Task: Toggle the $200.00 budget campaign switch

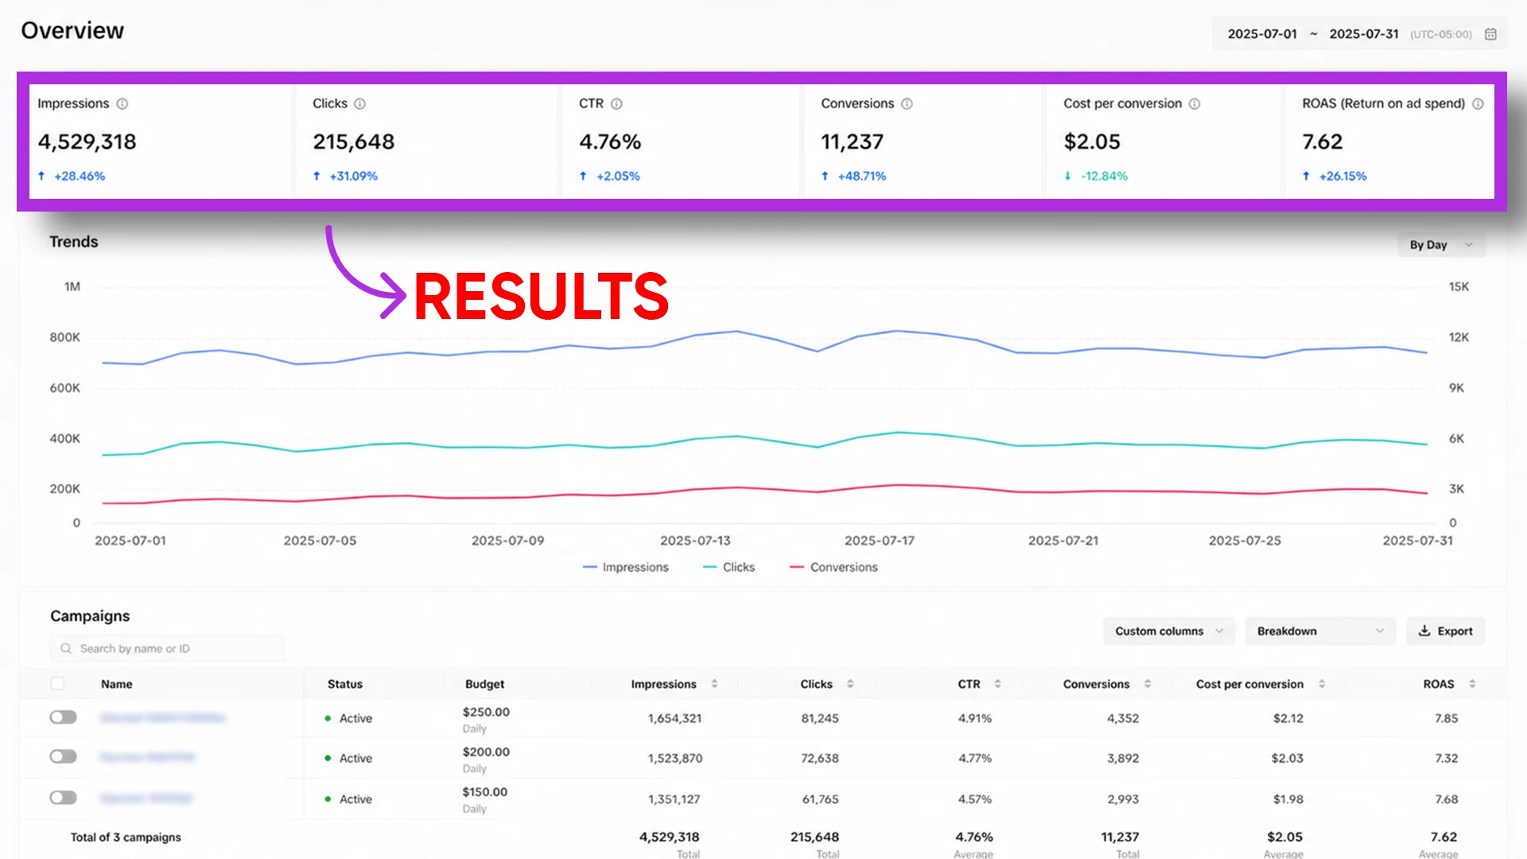Action: pyautogui.click(x=64, y=756)
